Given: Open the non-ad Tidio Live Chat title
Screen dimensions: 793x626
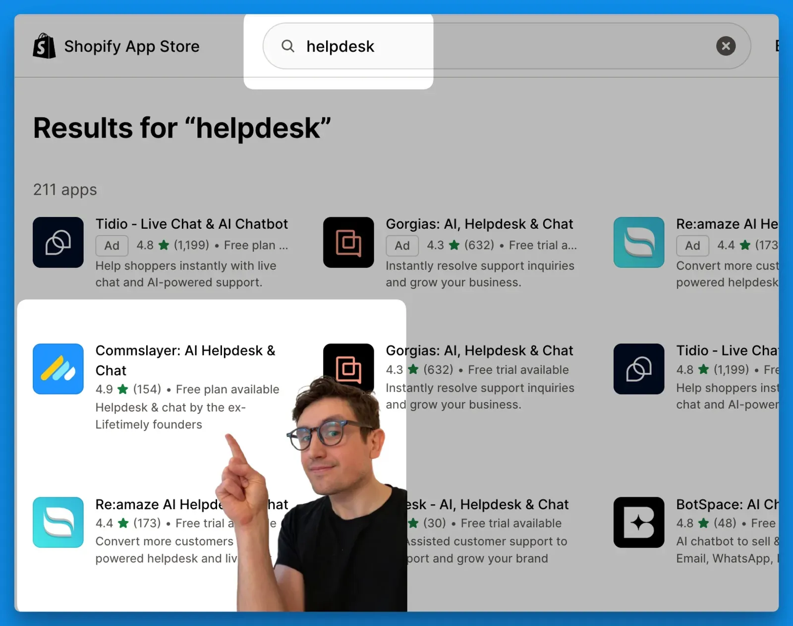Looking at the screenshot, I should point(727,351).
